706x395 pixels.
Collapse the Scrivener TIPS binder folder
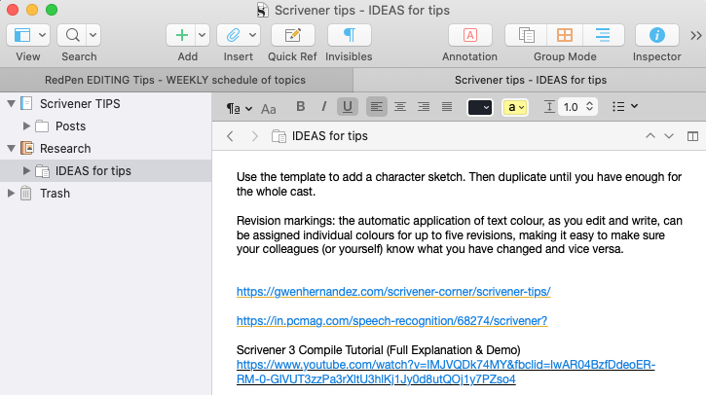(12, 103)
